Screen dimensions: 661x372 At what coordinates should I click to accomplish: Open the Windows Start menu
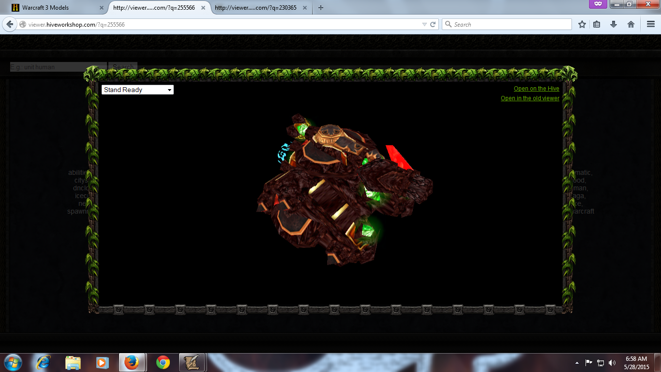pyautogui.click(x=13, y=362)
